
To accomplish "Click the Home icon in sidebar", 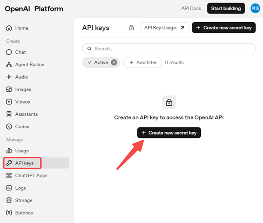I will [9, 28].
